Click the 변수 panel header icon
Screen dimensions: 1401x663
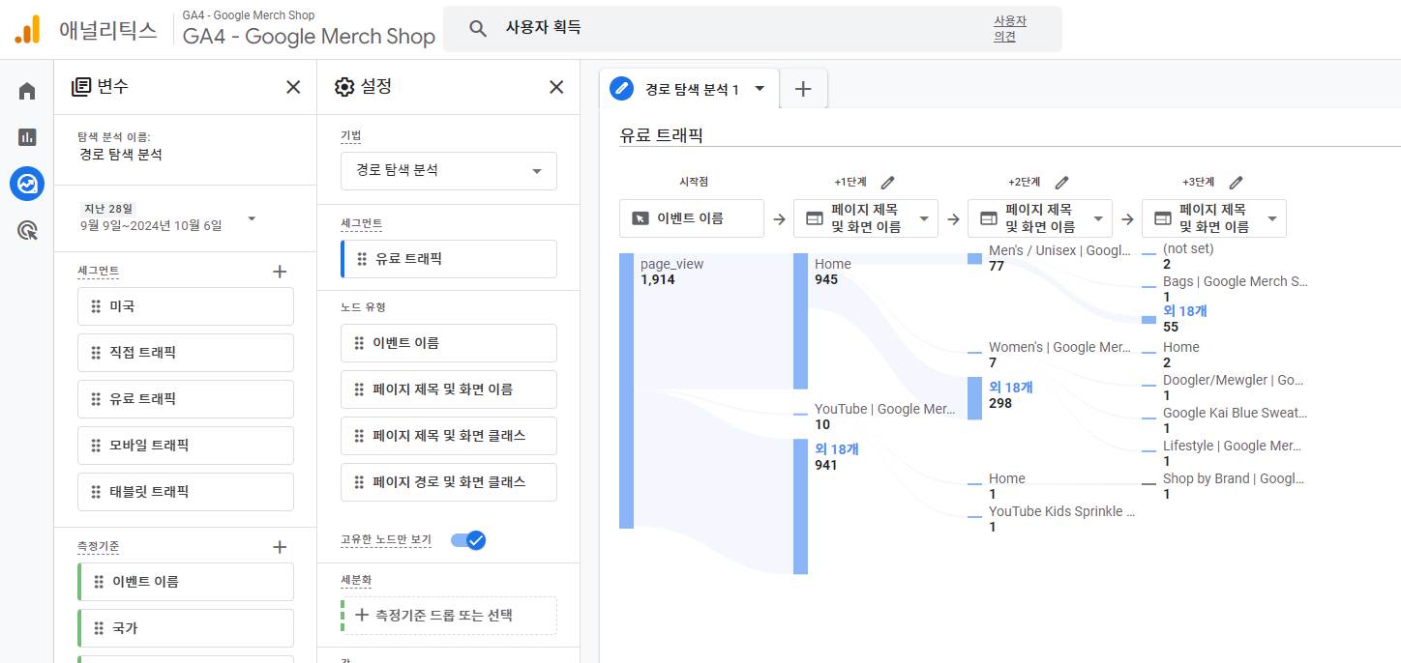coord(81,87)
